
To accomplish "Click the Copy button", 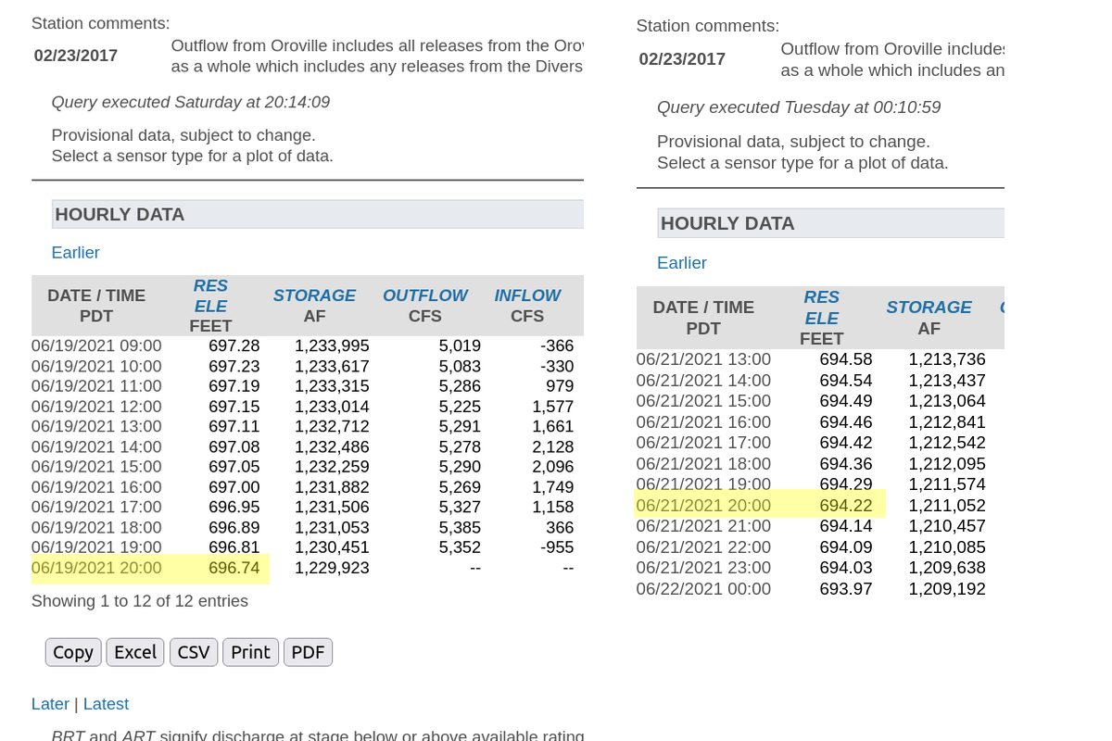I will [73, 652].
